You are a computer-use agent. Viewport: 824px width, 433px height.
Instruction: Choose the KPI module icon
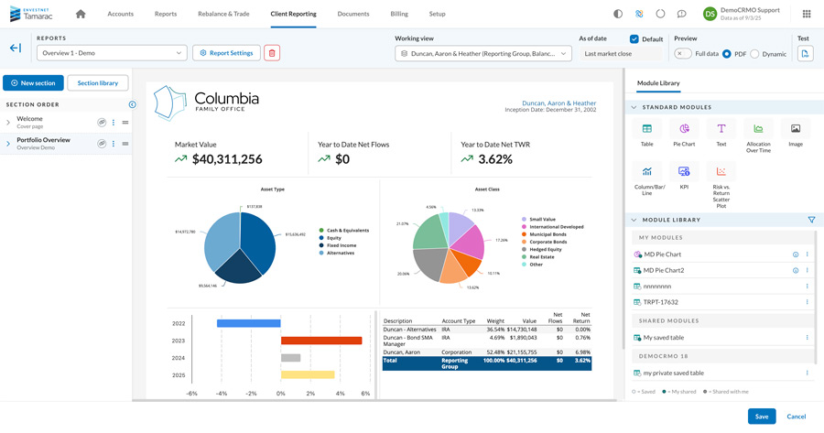[x=684, y=171]
